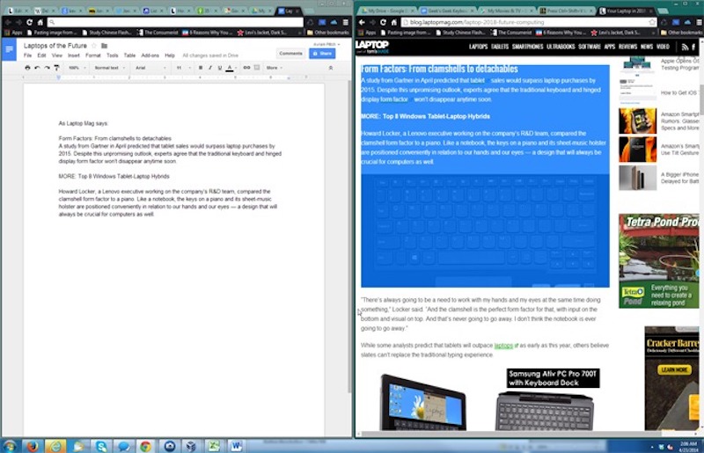Toggle Italic formatting in Docs toolbar
Screen dimensions: 704x453
coord(210,67)
